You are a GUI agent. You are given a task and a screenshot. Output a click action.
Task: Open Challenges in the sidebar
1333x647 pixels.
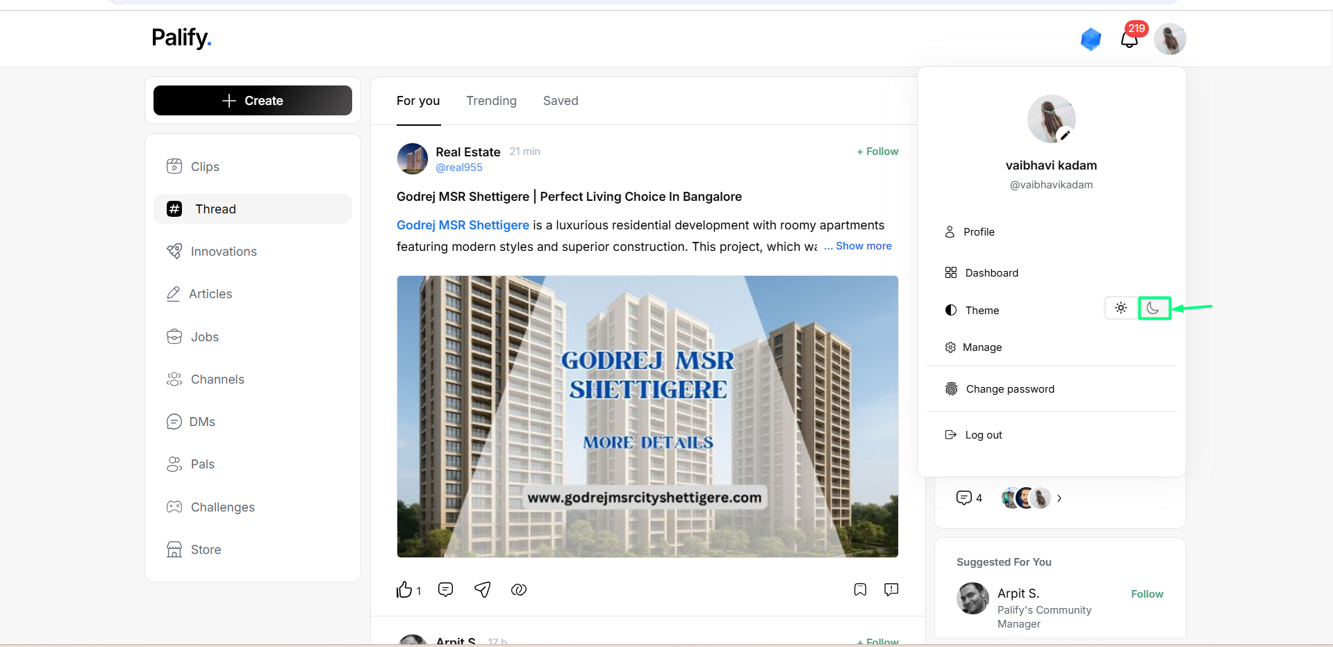253,507
